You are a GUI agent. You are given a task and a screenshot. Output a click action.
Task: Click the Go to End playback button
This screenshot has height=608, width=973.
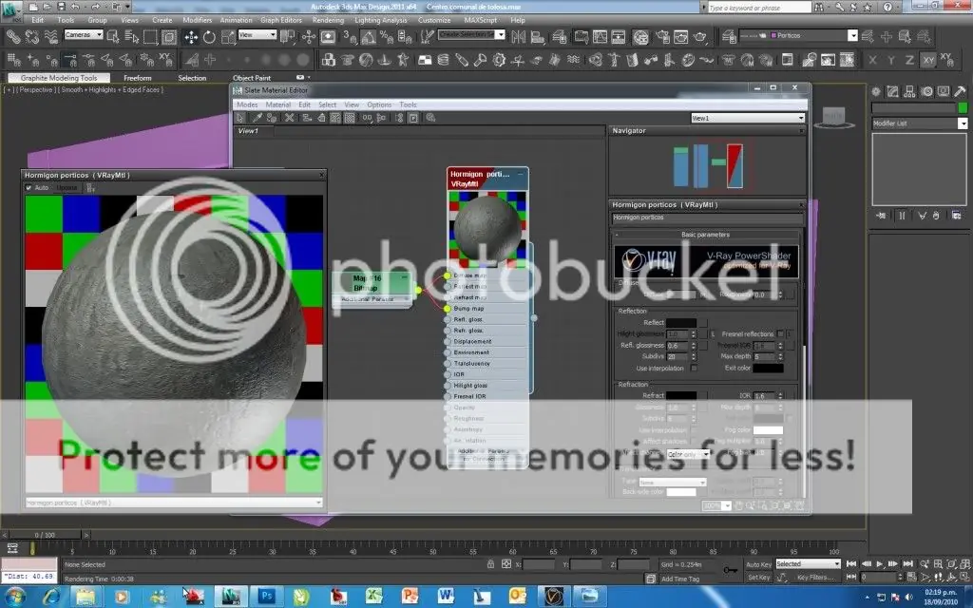[907, 564]
